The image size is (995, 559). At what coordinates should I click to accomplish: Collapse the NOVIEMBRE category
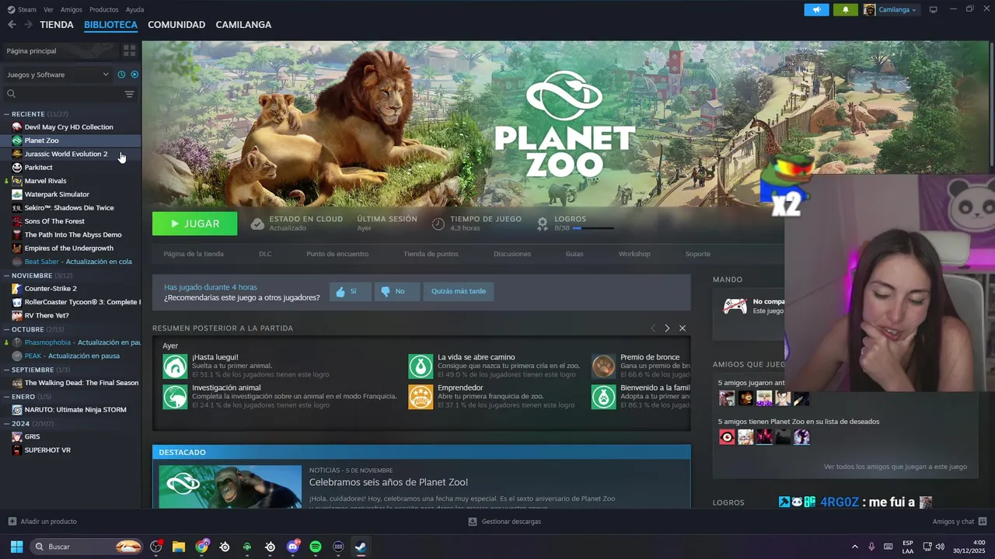click(6, 276)
